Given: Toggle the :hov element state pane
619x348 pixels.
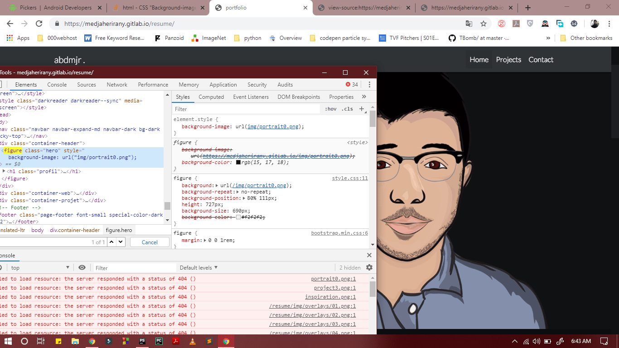Looking at the screenshot, I should tap(330, 109).
